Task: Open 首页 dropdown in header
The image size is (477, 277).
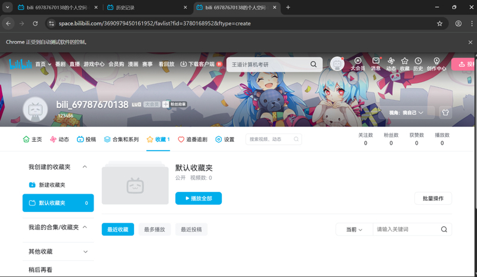Action: (x=43, y=64)
